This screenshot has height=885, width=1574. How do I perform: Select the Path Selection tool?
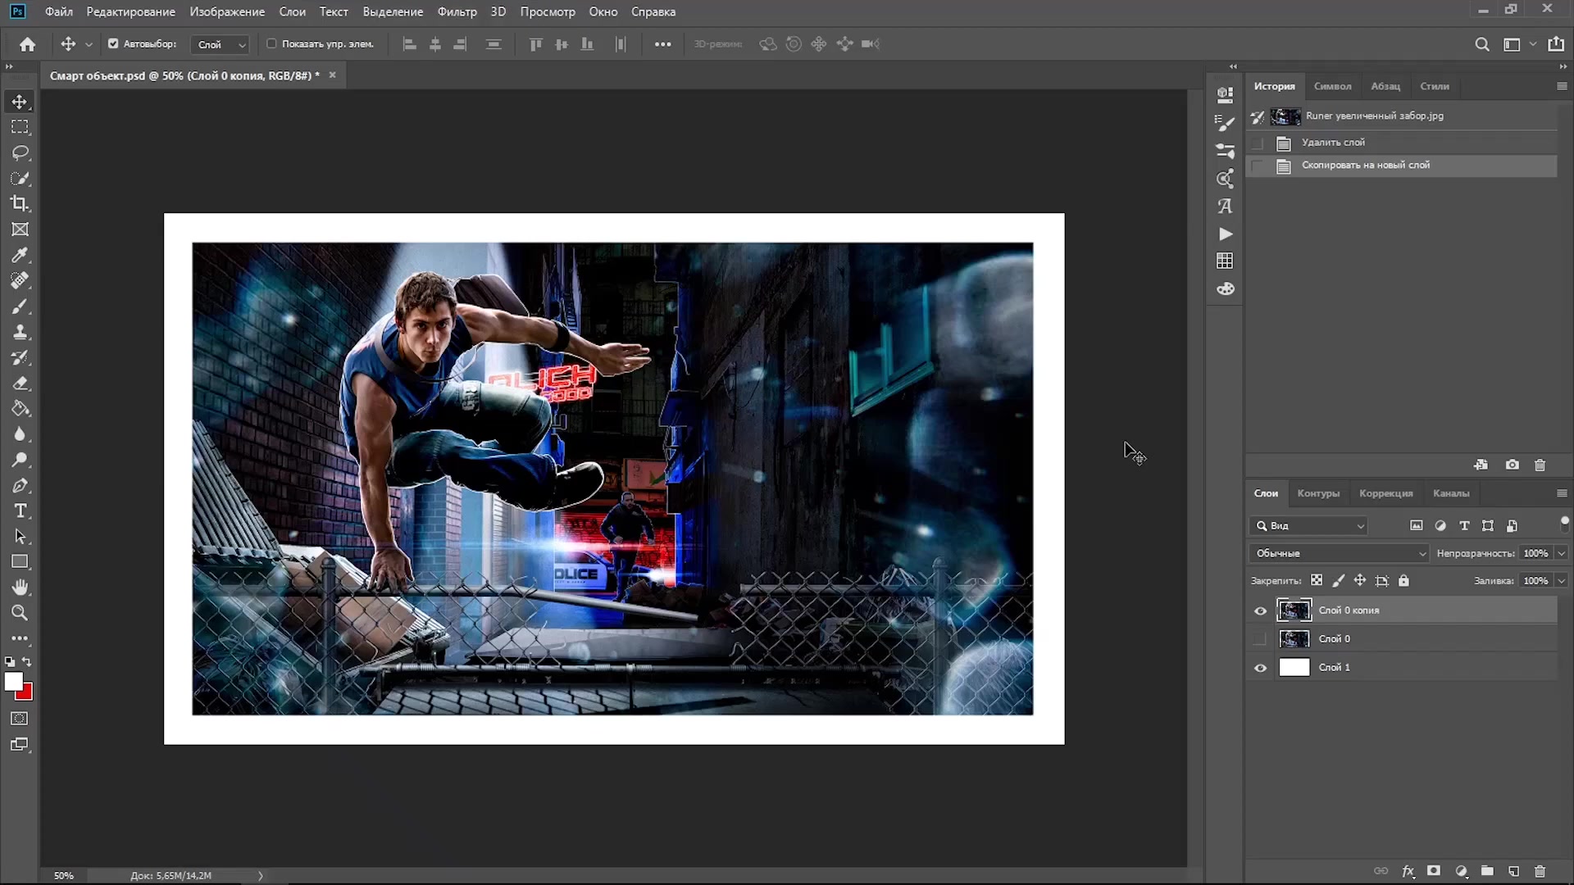tap(20, 537)
